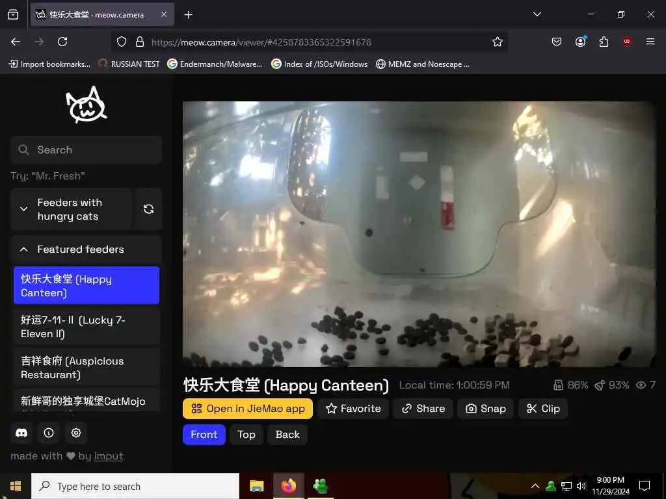Image resolution: width=666 pixels, height=499 pixels.
Task: Open RUSSIAN TEST bookmark
Action: pos(129,64)
